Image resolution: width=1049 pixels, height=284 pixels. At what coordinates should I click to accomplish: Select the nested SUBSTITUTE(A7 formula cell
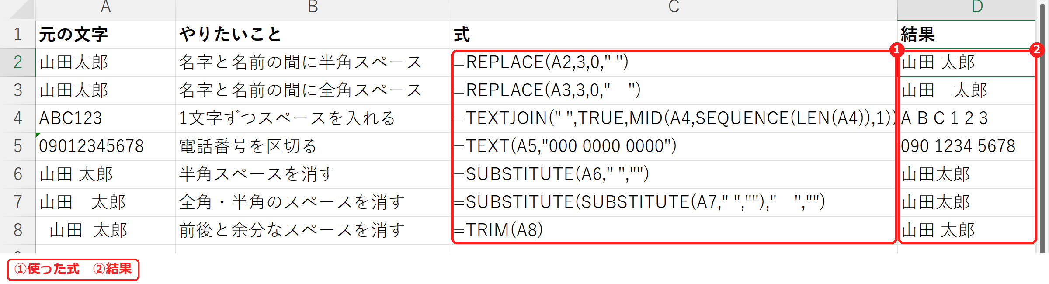[x=674, y=202]
